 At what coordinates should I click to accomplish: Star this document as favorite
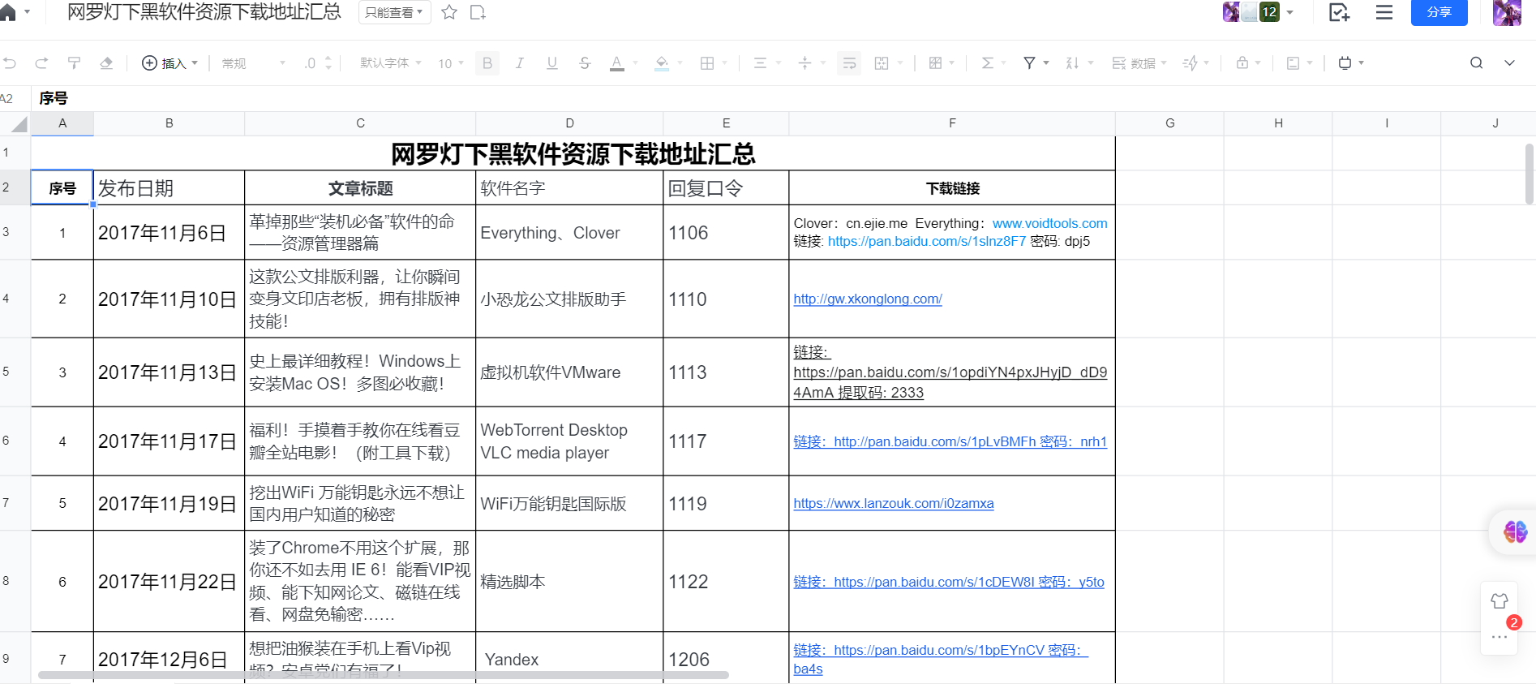pyautogui.click(x=449, y=12)
